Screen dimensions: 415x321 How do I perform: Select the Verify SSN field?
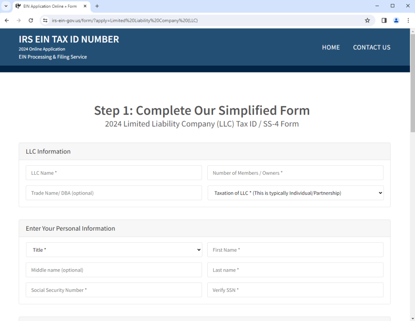(x=295, y=290)
